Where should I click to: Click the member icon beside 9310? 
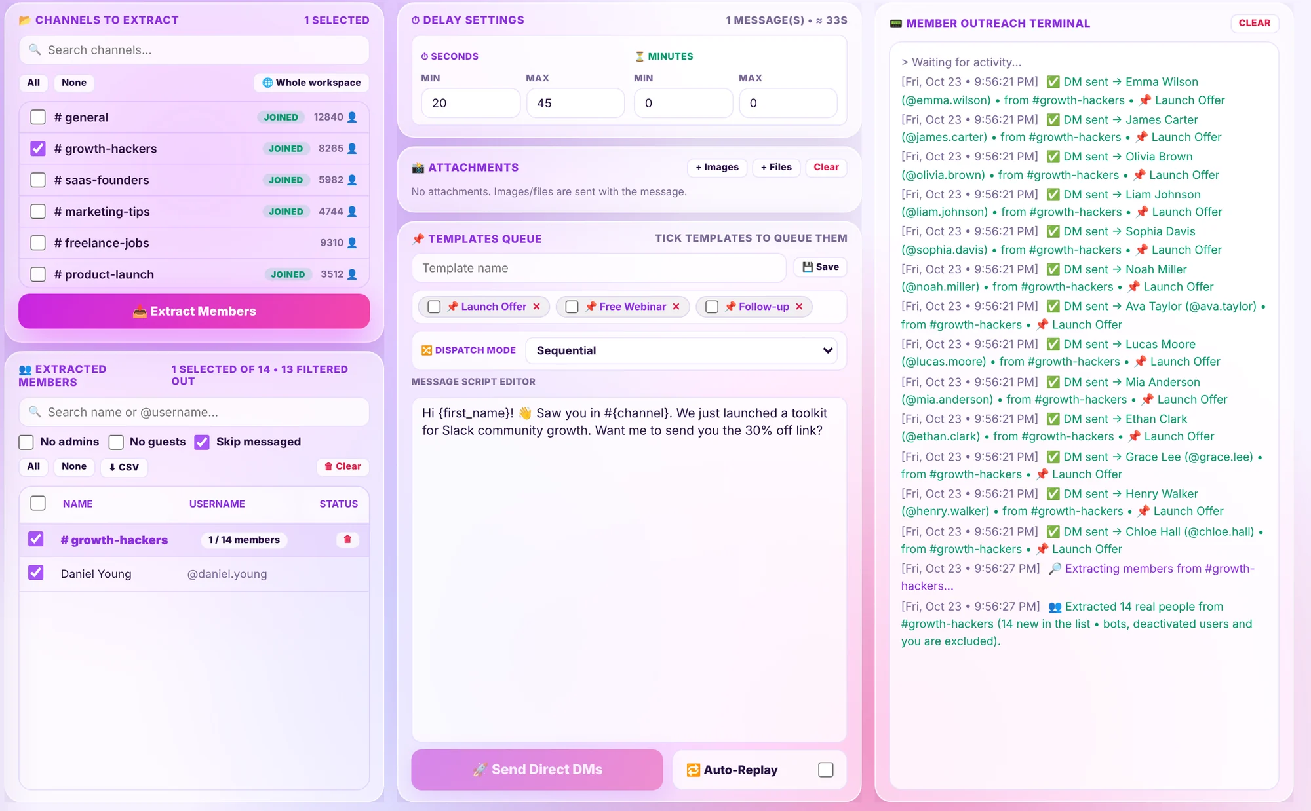click(352, 242)
